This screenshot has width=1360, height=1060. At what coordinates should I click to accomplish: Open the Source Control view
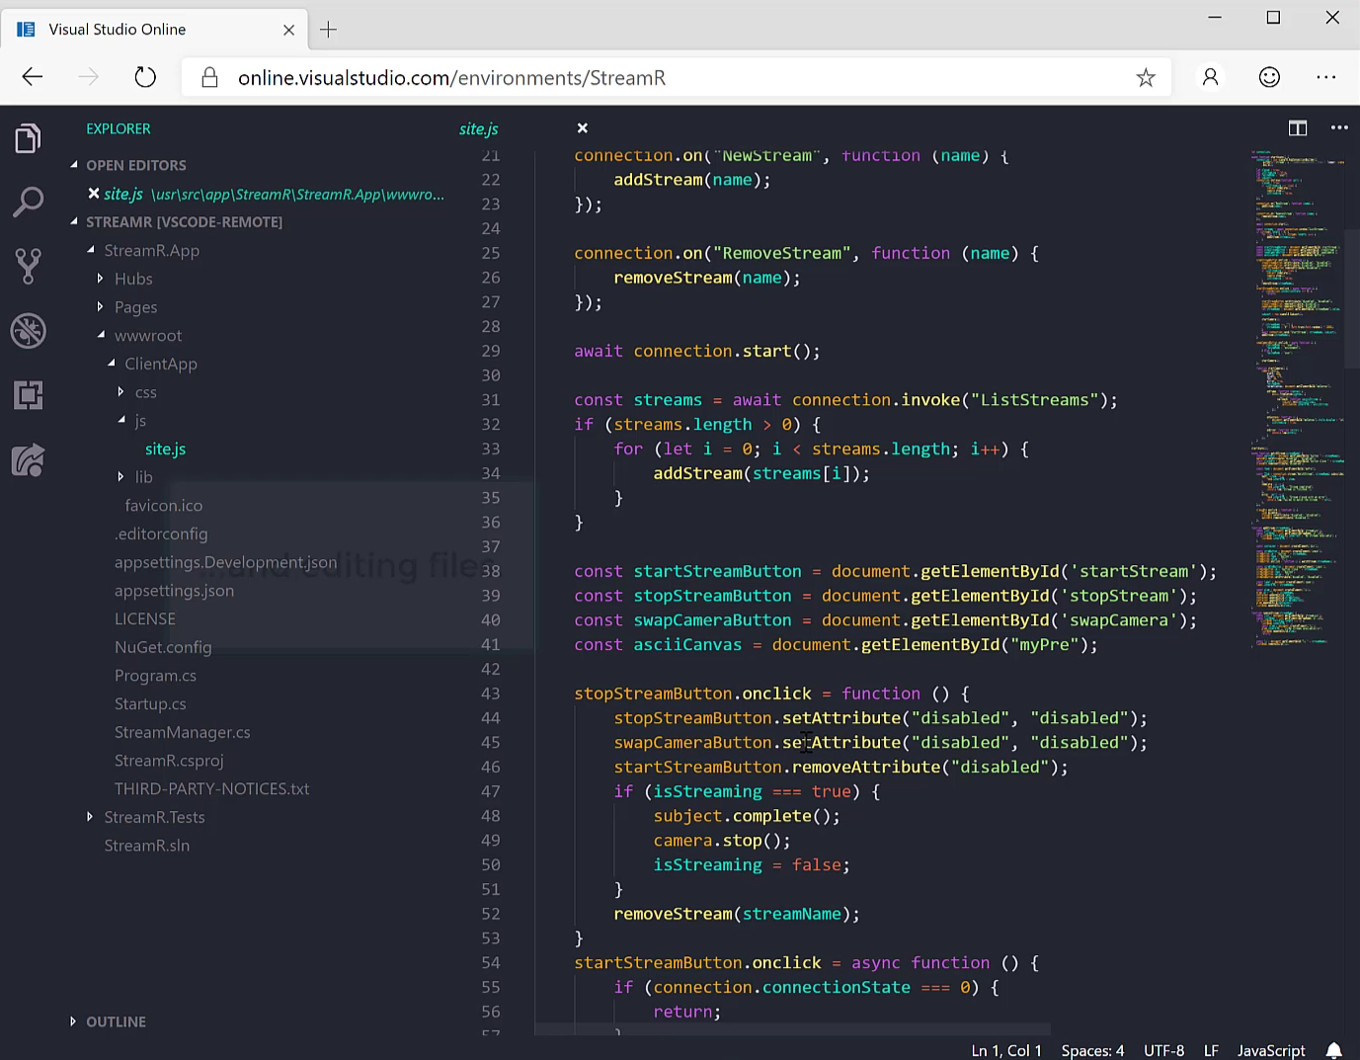coord(28,266)
